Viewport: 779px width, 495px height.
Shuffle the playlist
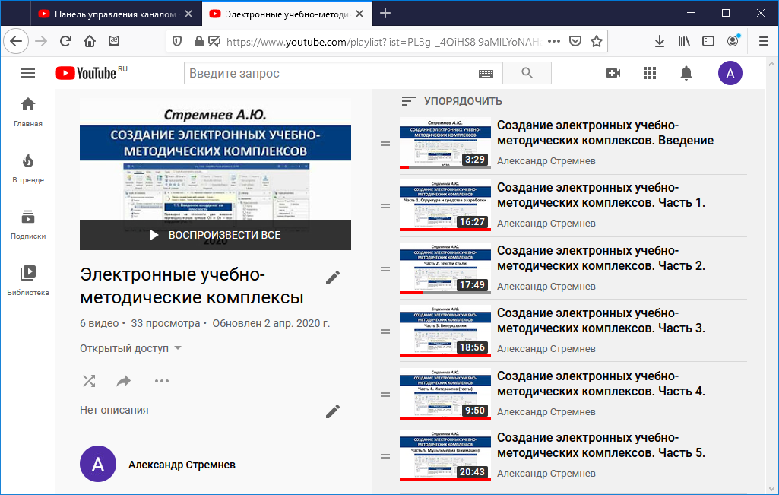click(89, 381)
